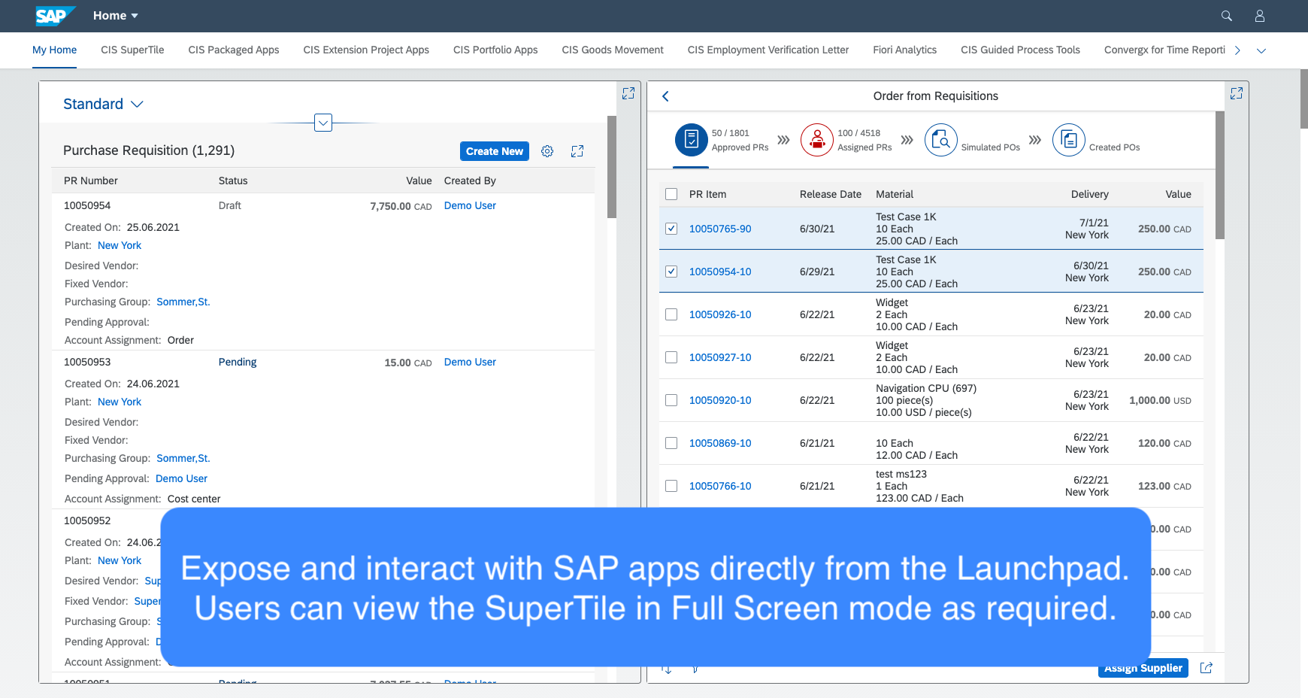The width and height of the screenshot is (1308, 698).
Task: Select the Assigned PRs step icon
Action: (x=817, y=140)
